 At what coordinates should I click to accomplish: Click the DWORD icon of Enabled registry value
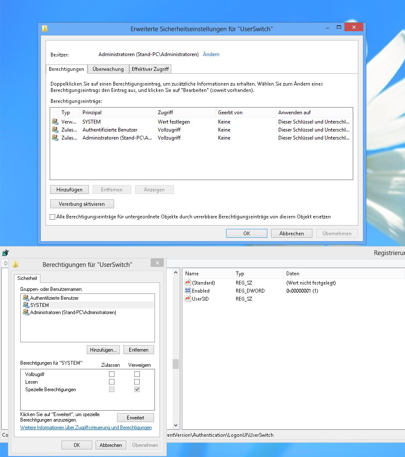click(188, 290)
